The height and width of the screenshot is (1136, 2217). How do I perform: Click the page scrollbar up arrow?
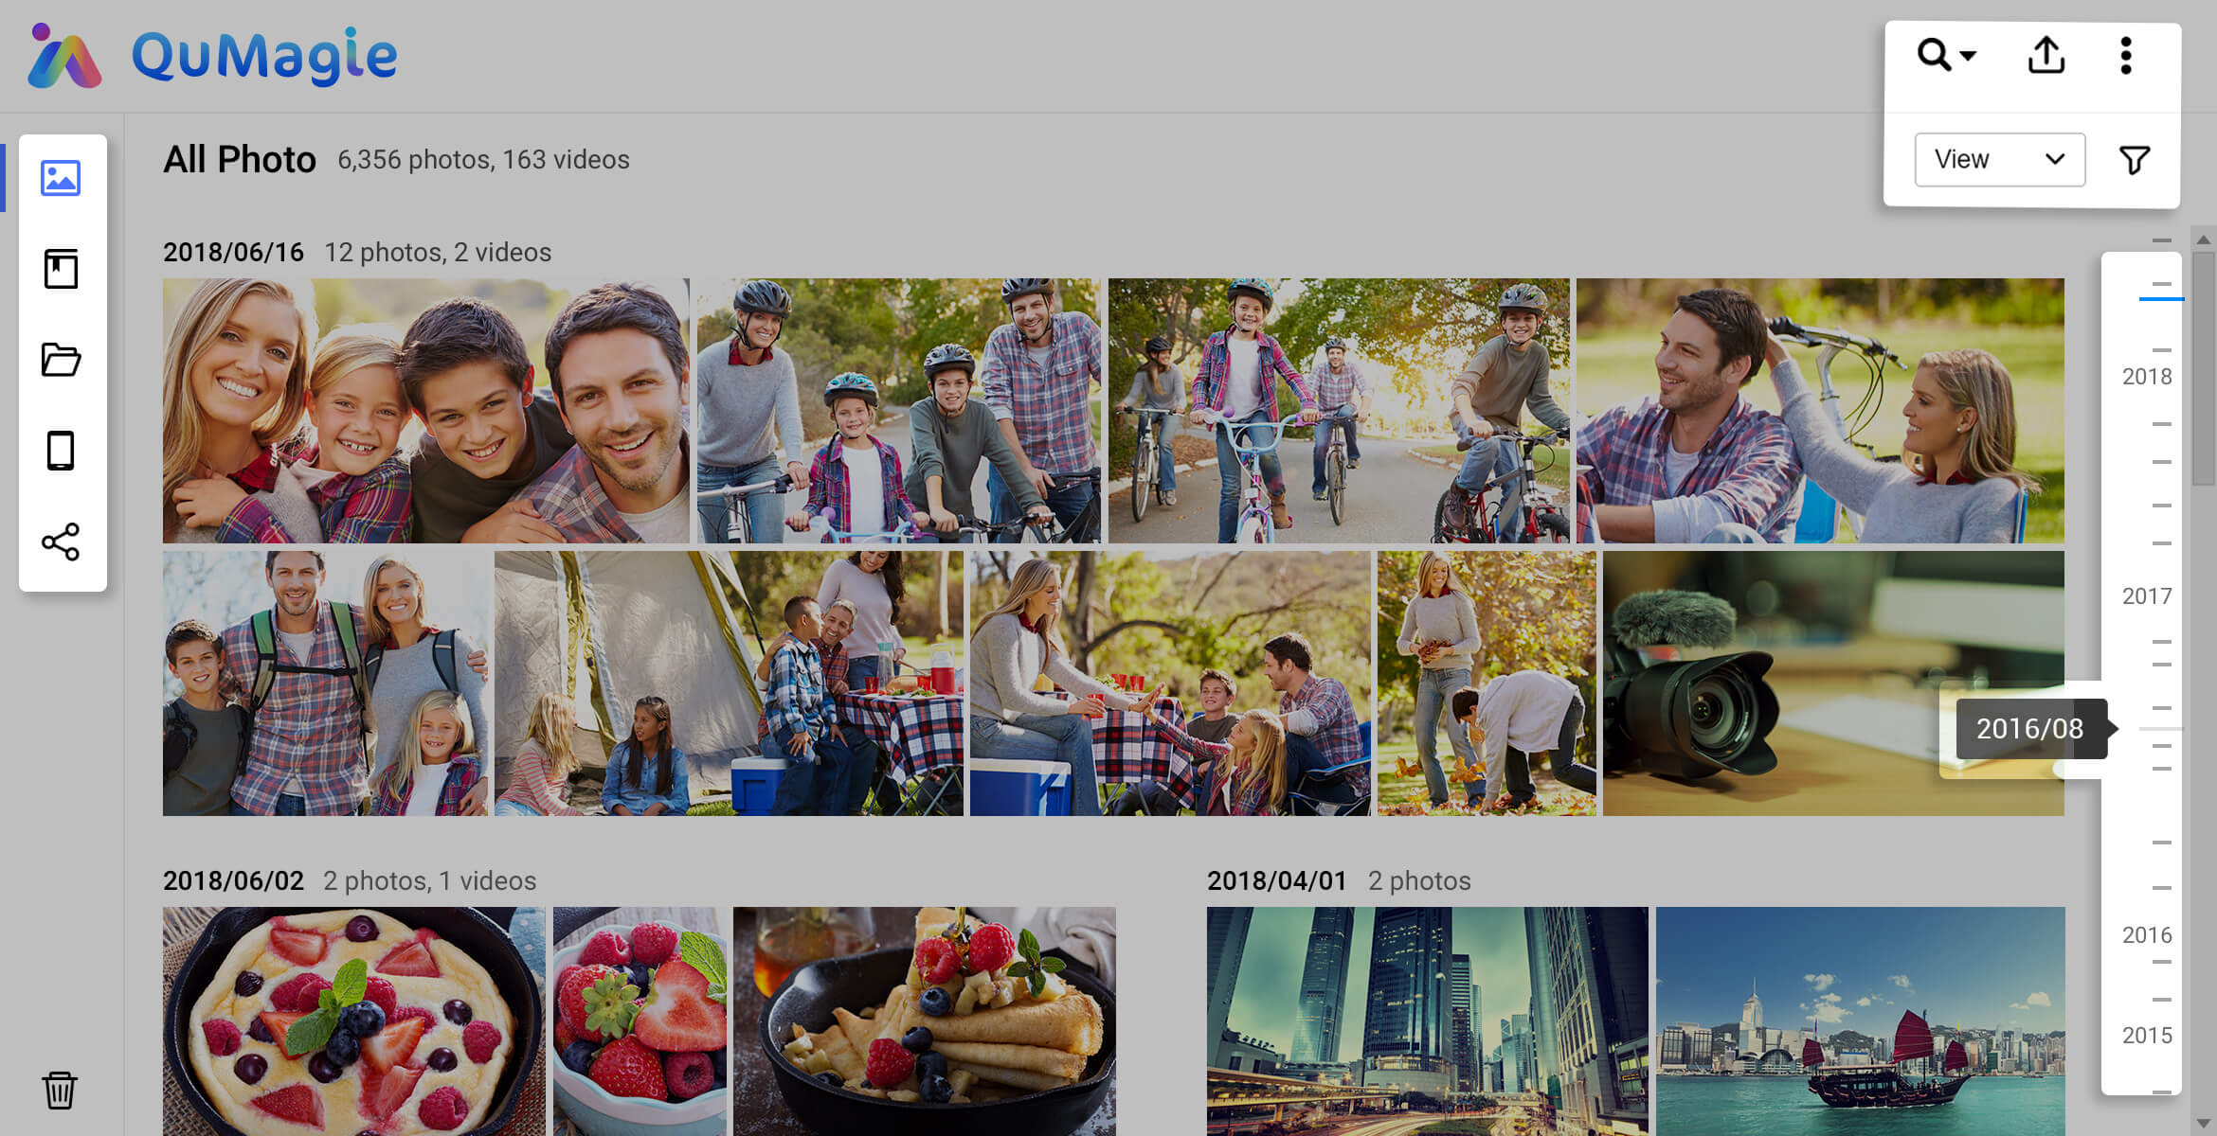point(2204,240)
